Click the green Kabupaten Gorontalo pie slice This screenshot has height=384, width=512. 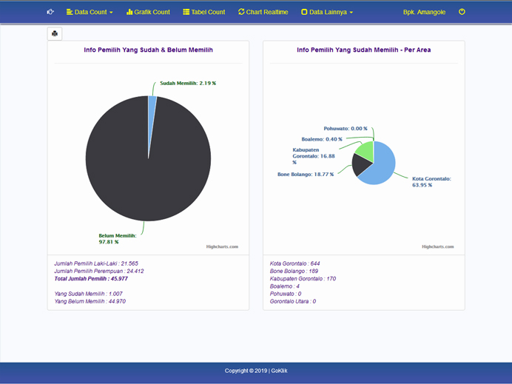(365, 149)
